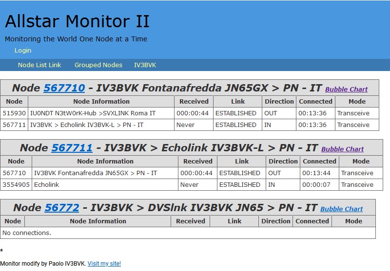This screenshot has height=271, width=390.
Task: Click Link column header in node 56772 table
Action: coord(234,221)
